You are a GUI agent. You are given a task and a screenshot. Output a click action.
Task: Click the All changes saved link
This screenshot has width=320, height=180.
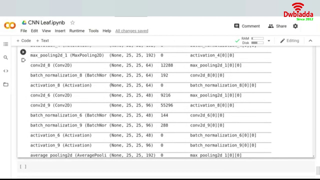point(132,31)
